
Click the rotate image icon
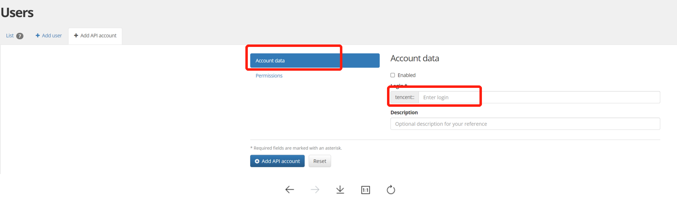(x=391, y=190)
